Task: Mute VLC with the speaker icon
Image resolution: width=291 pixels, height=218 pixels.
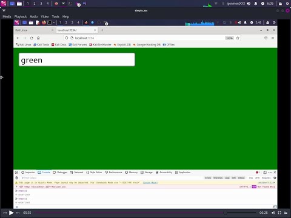Action: (x=273, y=213)
